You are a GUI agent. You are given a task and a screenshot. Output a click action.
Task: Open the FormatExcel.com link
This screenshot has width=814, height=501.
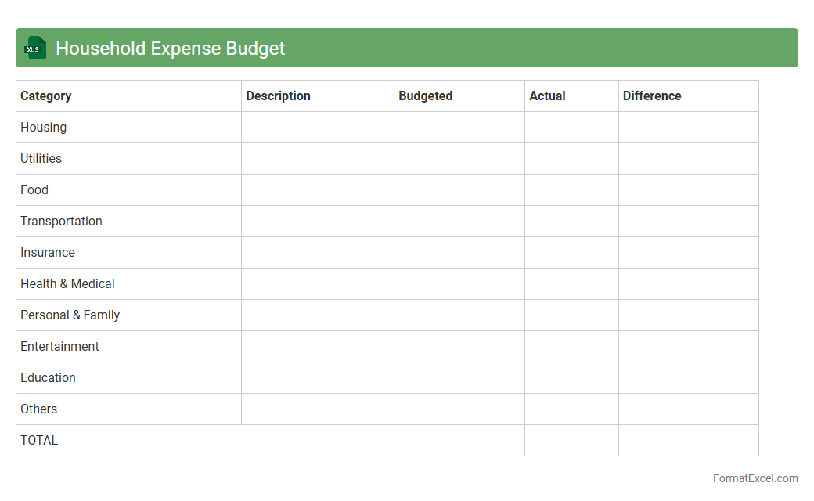pos(755,478)
